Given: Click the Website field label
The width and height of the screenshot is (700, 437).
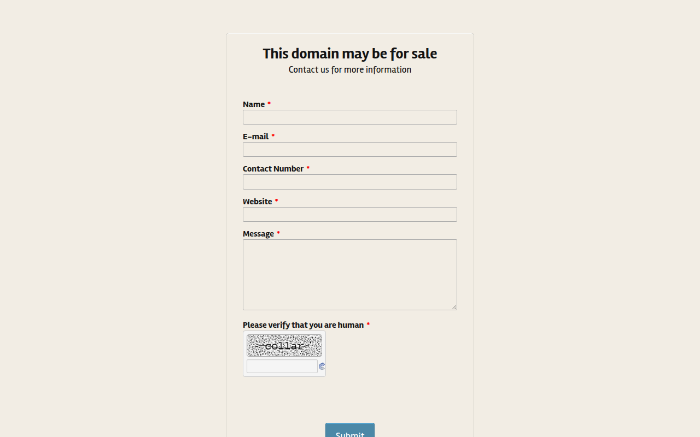Looking at the screenshot, I should point(257,202).
